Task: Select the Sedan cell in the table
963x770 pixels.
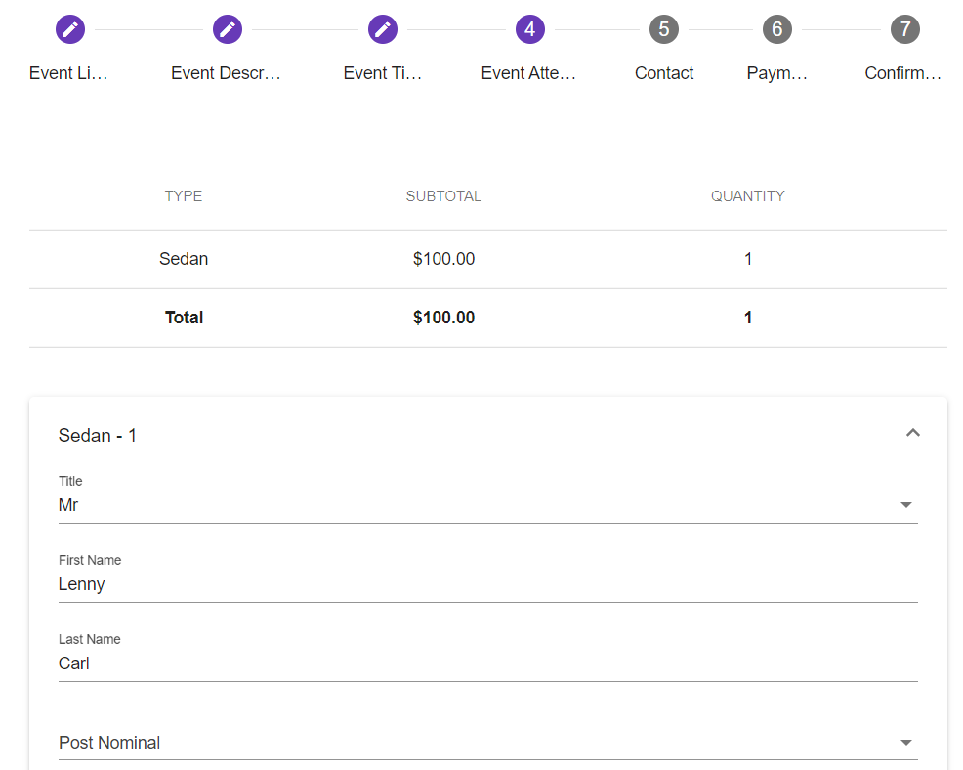Action: (x=184, y=259)
